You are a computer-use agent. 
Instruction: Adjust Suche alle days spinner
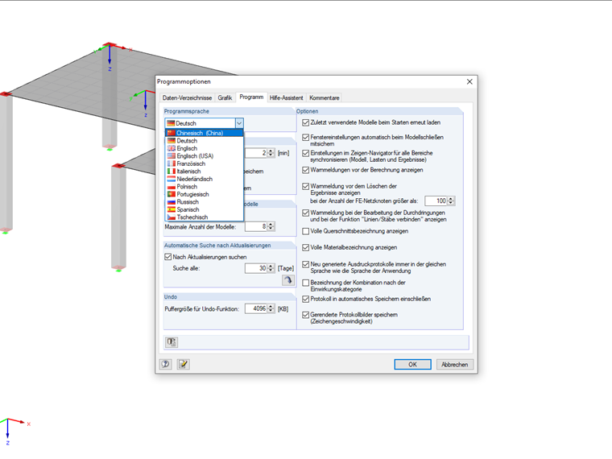tap(271, 268)
